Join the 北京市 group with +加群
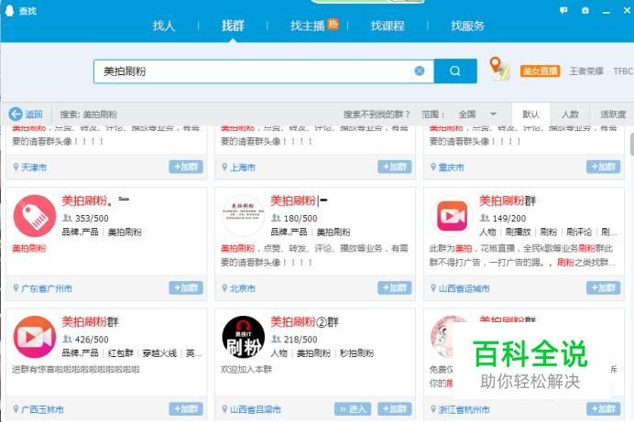The height and width of the screenshot is (422, 634). [395, 288]
